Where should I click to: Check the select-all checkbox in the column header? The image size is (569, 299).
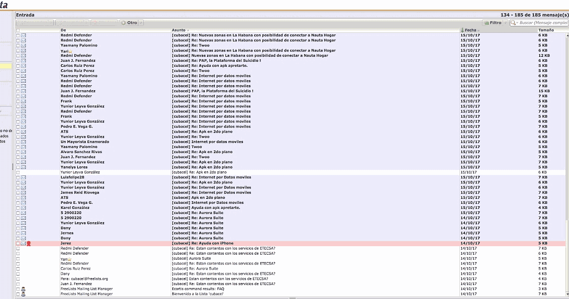(17, 30)
